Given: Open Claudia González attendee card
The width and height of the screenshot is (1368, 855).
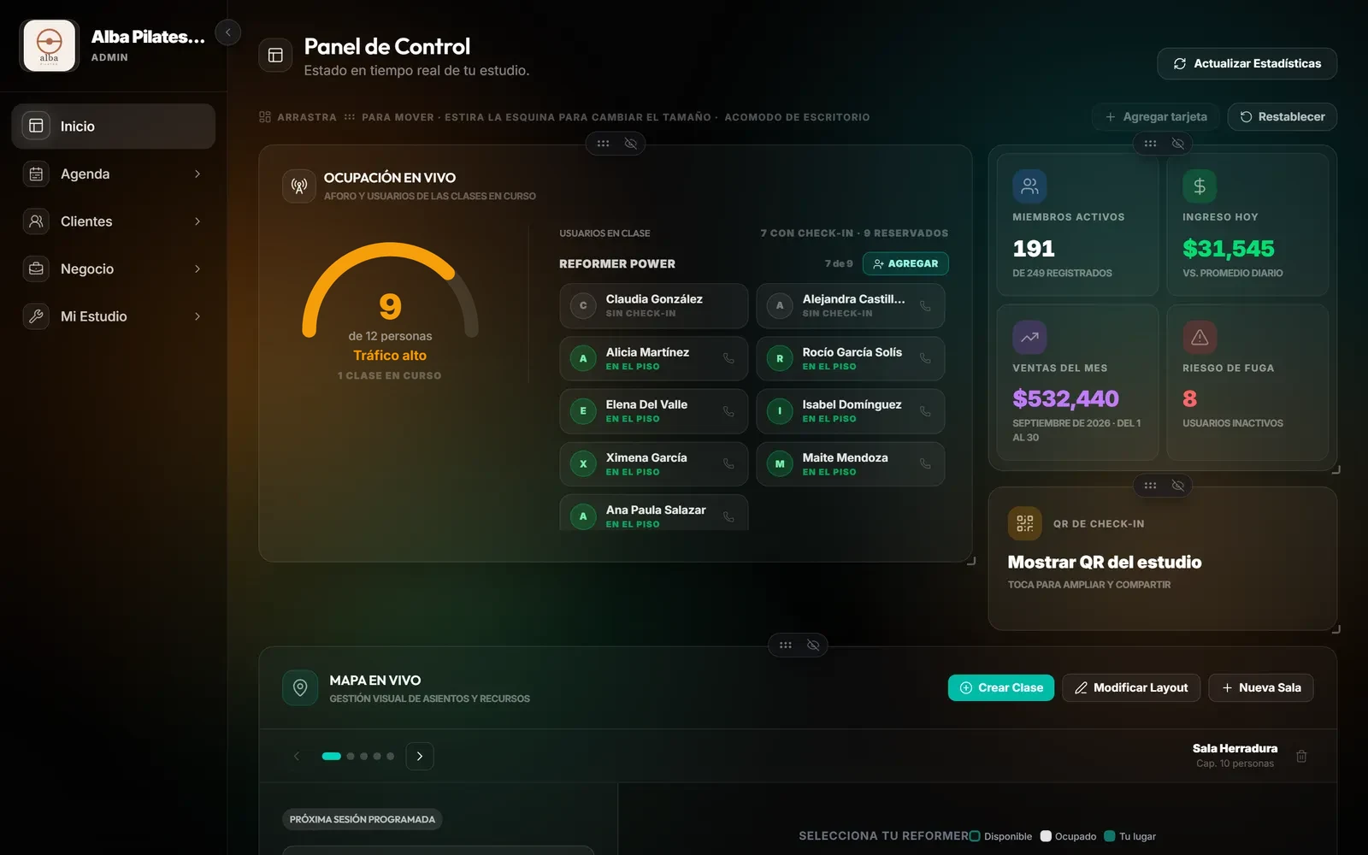Looking at the screenshot, I should coord(654,306).
